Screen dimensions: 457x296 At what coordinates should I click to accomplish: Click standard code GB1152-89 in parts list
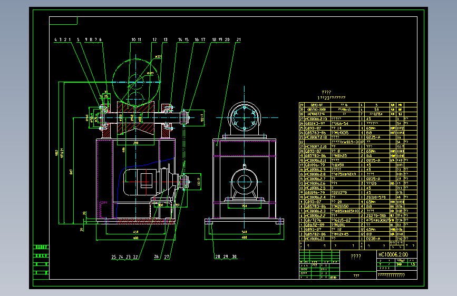click(315, 225)
